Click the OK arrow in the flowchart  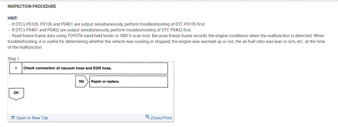click(16, 94)
